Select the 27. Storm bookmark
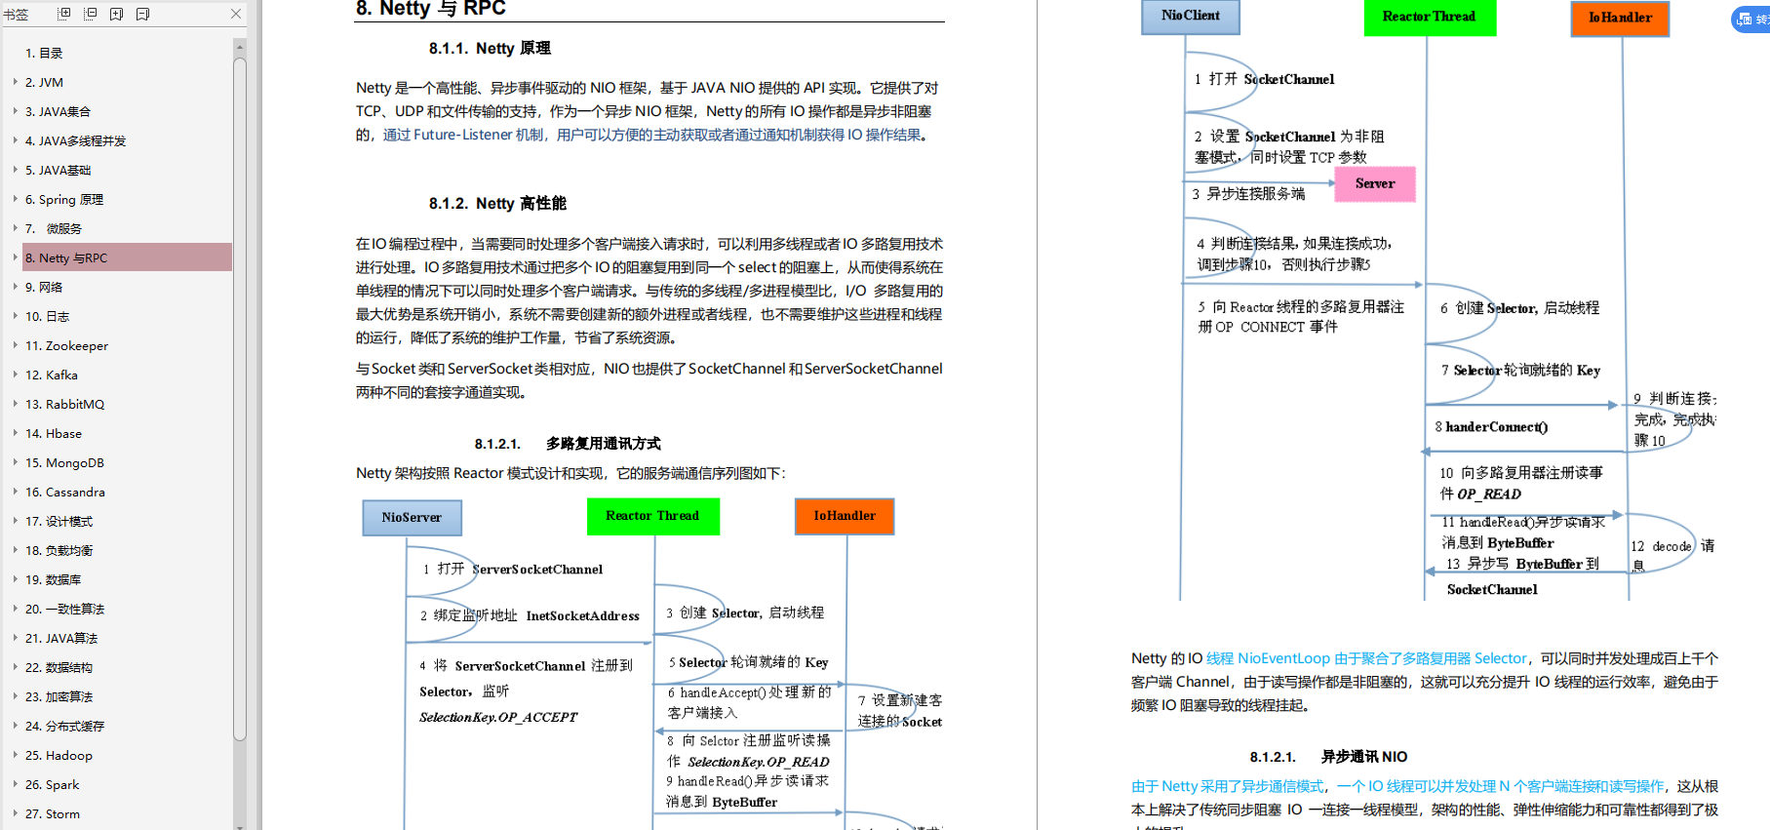The height and width of the screenshot is (830, 1770). (53, 813)
